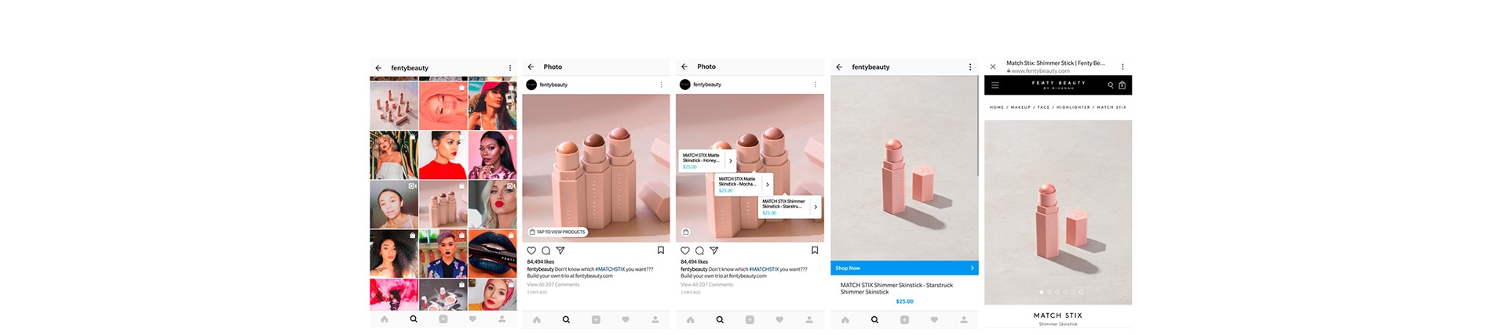The height and width of the screenshot is (335, 1507).
Task: Share the post showing Tap to View Products
Action: (x=560, y=250)
